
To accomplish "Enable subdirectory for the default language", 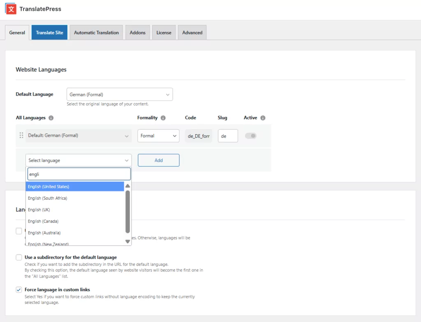I will click(x=19, y=258).
